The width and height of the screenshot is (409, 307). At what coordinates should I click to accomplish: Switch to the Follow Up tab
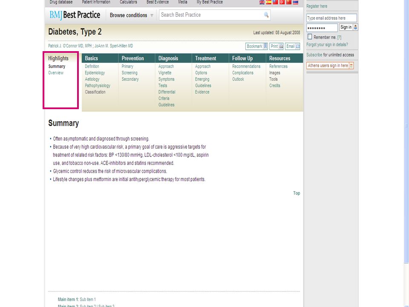click(x=247, y=58)
